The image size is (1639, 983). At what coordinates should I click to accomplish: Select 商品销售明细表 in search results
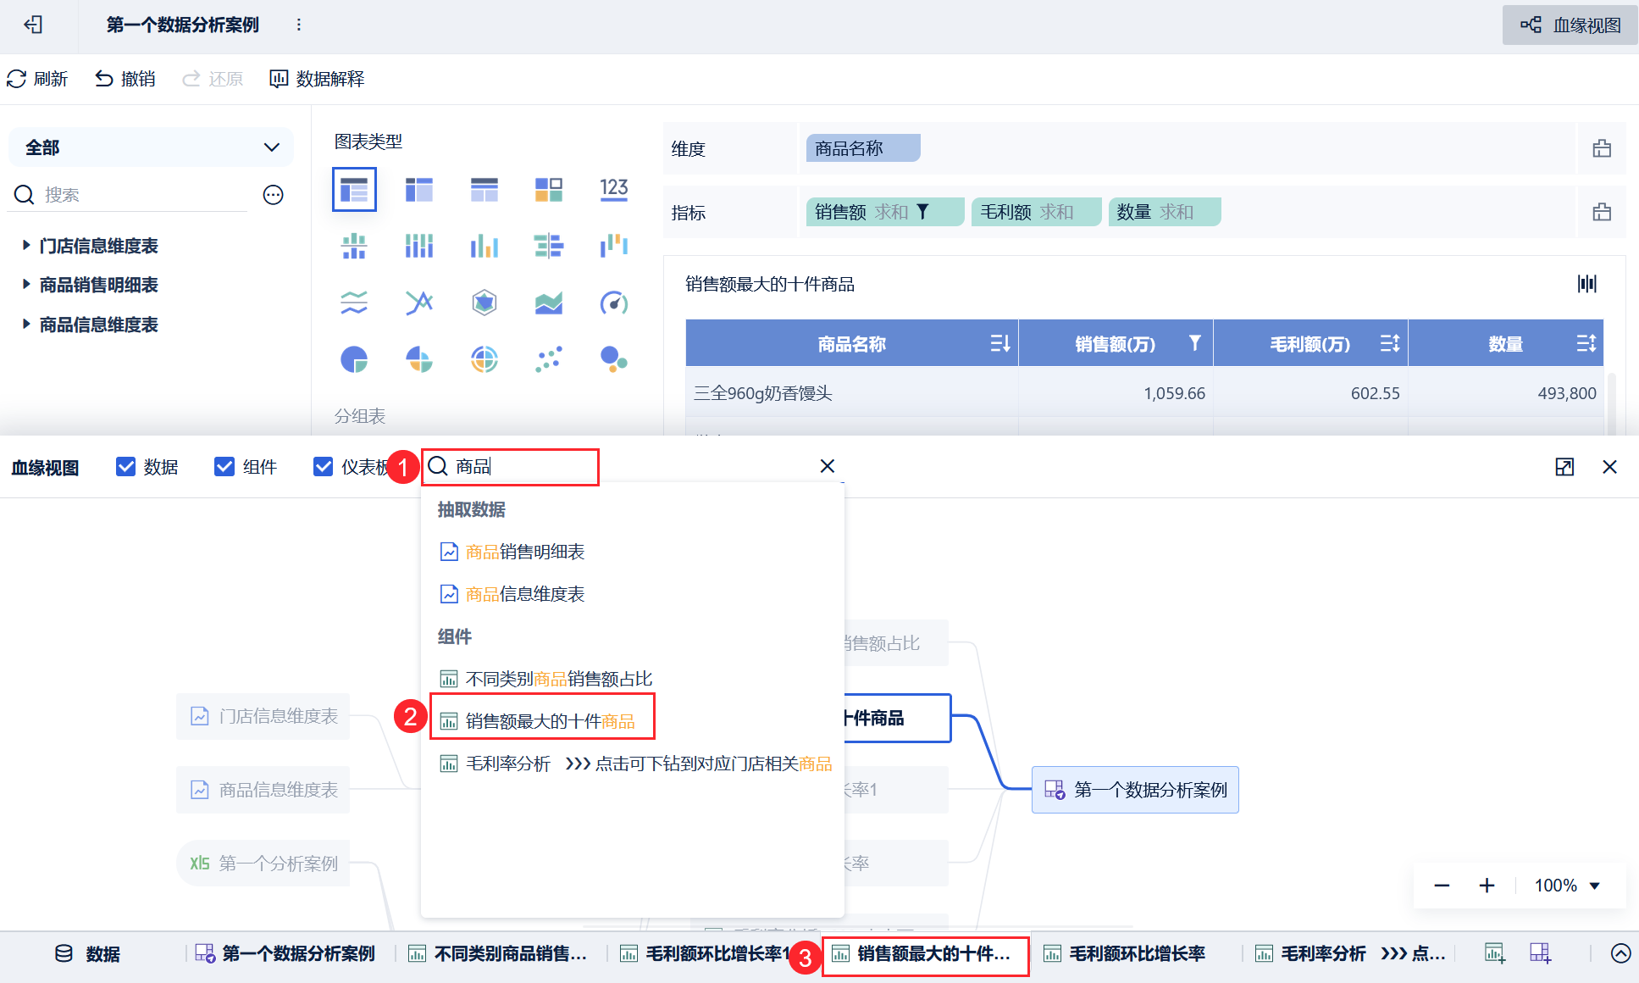pyautogui.click(x=524, y=552)
